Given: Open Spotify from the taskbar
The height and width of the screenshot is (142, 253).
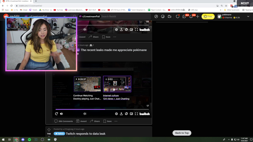Looking at the screenshot, I should [29, 140].
